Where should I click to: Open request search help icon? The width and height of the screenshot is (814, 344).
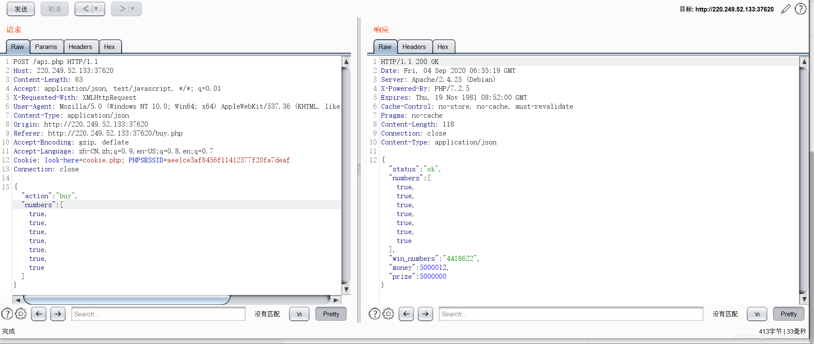pyautogui.click(x=7, y=314)
